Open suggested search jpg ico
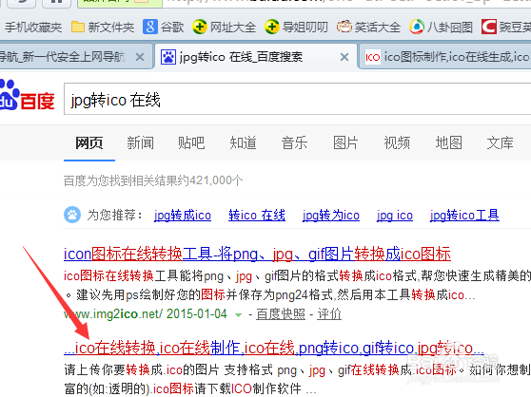531x397 pixels. click(x=395, y=216)
